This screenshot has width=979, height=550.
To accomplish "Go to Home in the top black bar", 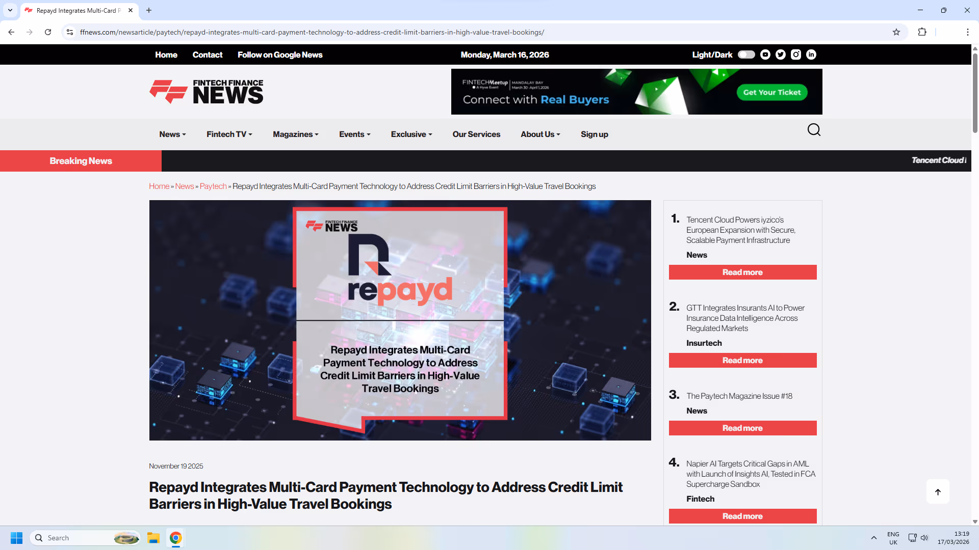I will (x=166, y=54).
